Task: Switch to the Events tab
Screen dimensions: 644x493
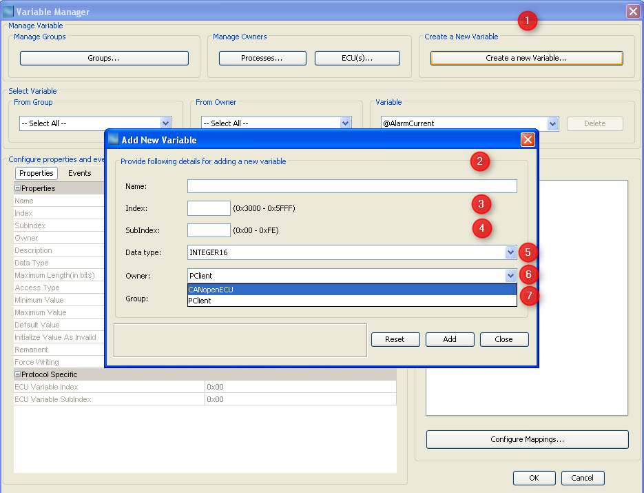Action: click(x=80, y=173)
